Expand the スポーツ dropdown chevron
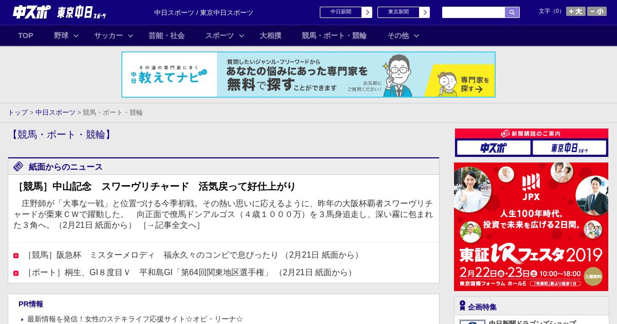Image resolution: width=617 pixels, height=324 pixels. point(242,35)
